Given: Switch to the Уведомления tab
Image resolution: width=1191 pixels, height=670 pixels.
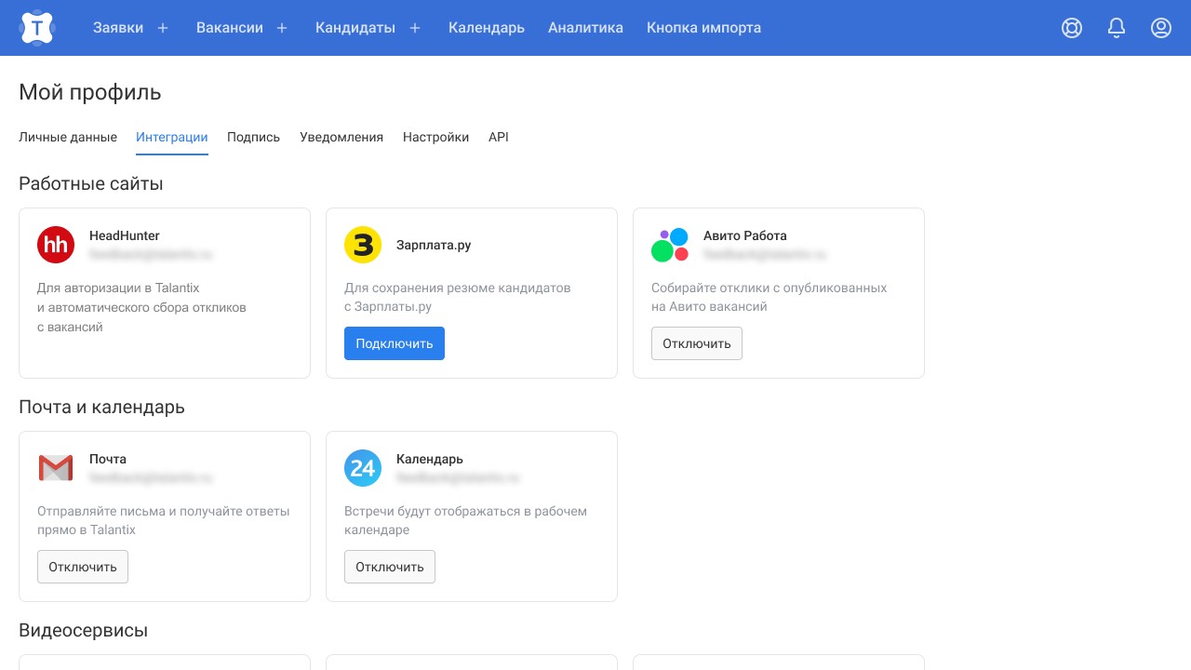Looking at the screenshot, I should click(341, 137).
